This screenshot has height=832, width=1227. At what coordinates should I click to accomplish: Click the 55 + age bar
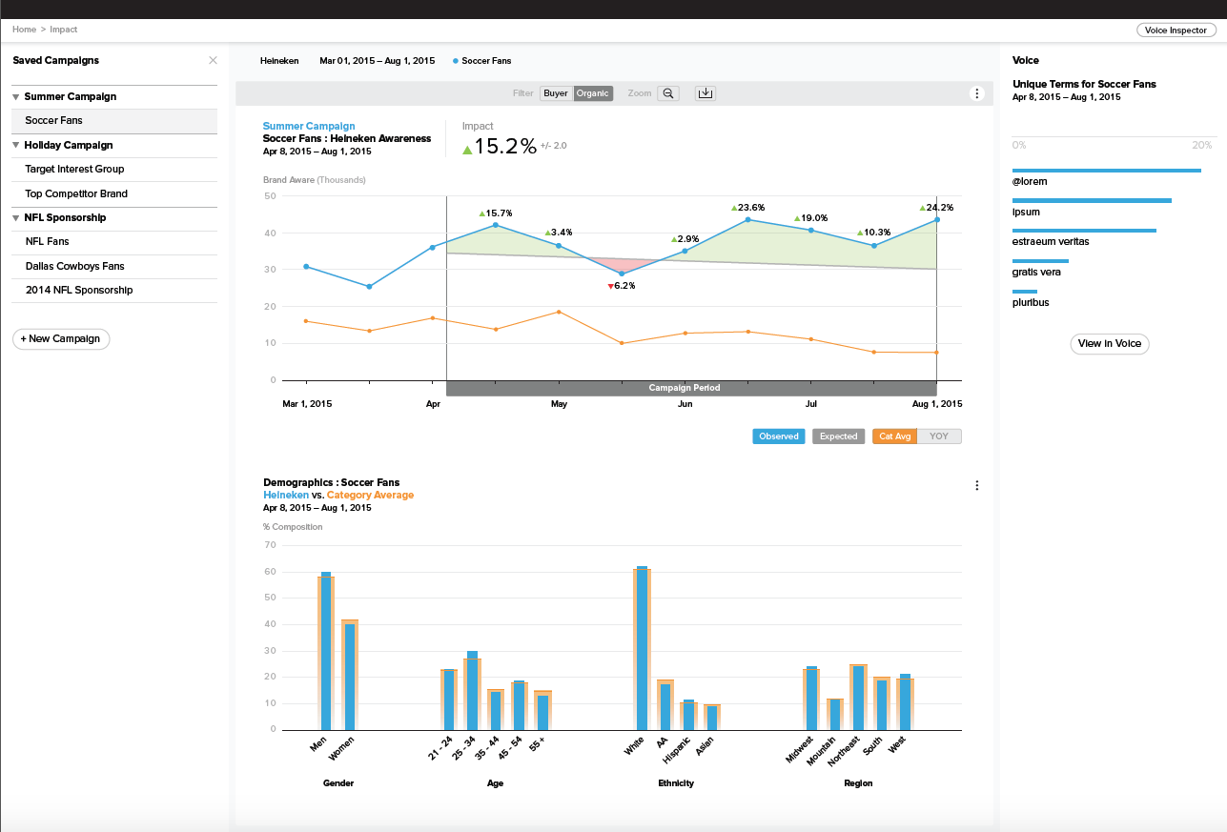click(542, 710)
